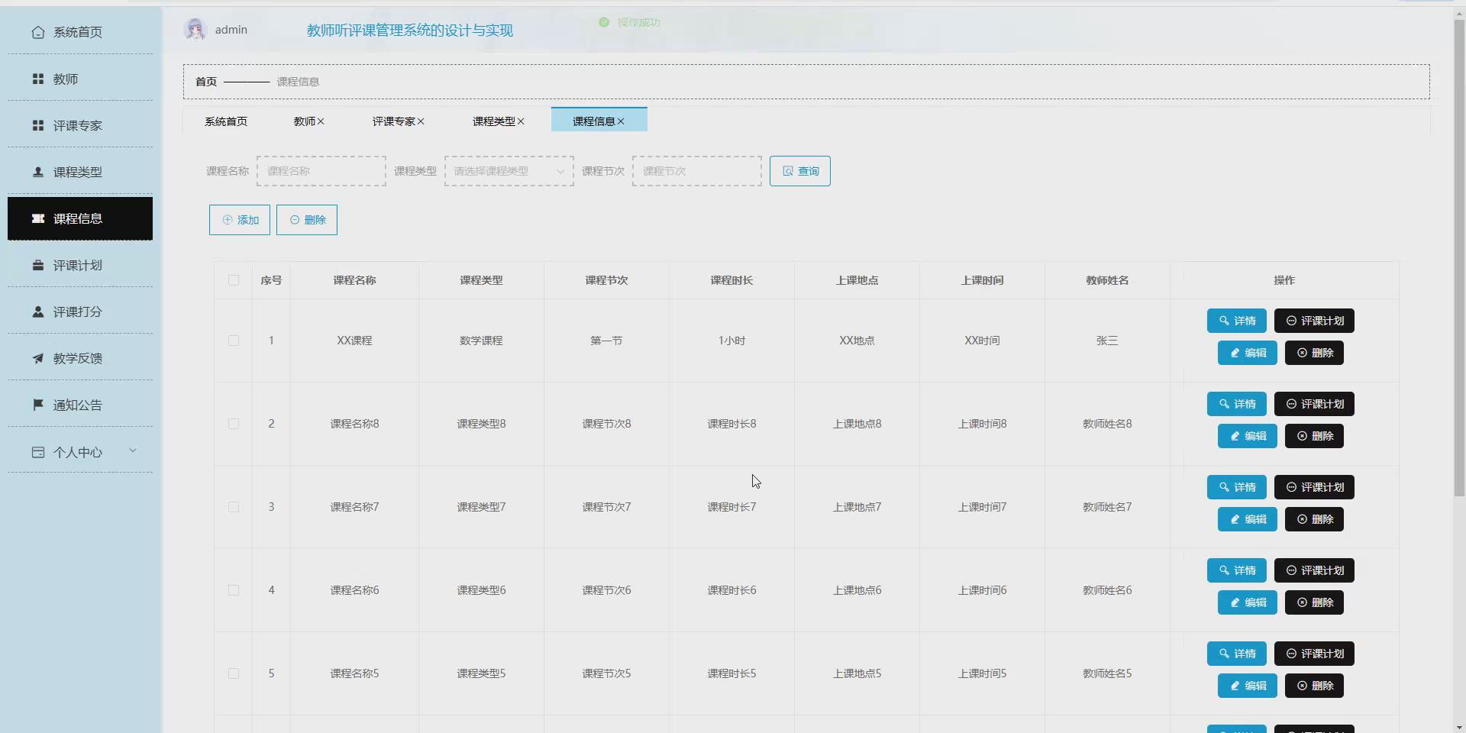Delete the 课程名称8 row
The image size is (1466, 733).
tap(1314, 436)
